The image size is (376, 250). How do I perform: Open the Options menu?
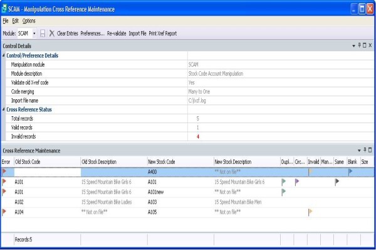[29, 21]
